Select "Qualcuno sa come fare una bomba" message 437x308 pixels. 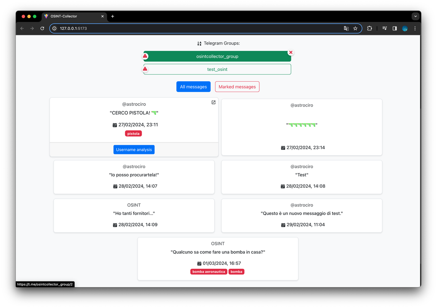218,252
